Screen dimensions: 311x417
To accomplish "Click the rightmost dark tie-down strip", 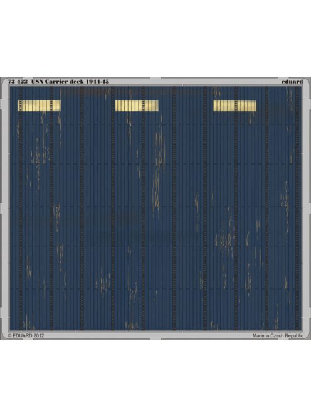I will coord(297,208).
